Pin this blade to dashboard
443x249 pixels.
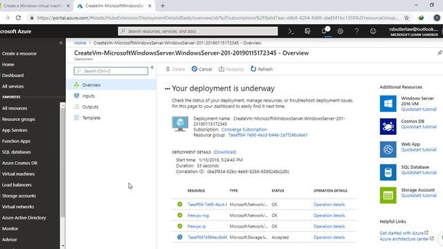click(440, 53)
